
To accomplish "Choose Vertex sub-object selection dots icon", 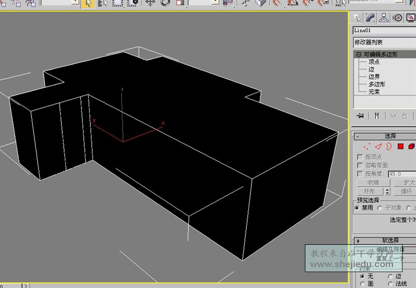I will click(367, 146).
